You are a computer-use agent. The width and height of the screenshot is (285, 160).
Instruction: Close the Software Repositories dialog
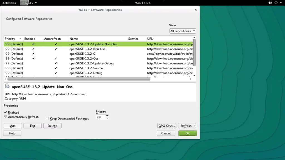pos(196,10)
